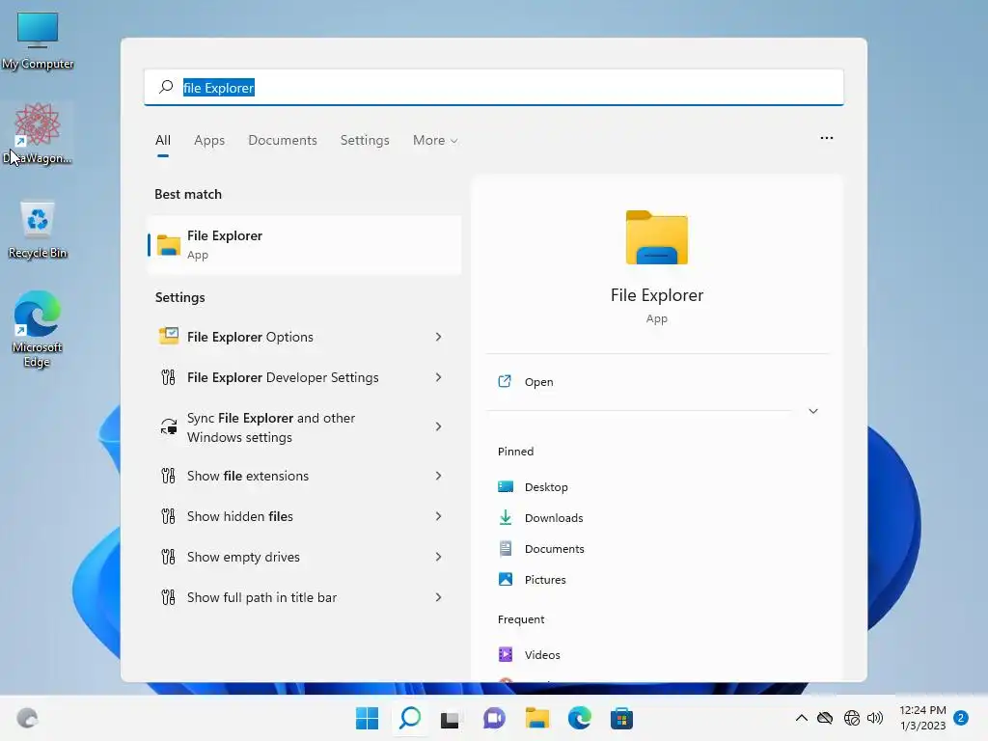Open the File Explorer best match result
Image resolution: width=988 pixels, height=741 pixels.
(x=304, y=244)
